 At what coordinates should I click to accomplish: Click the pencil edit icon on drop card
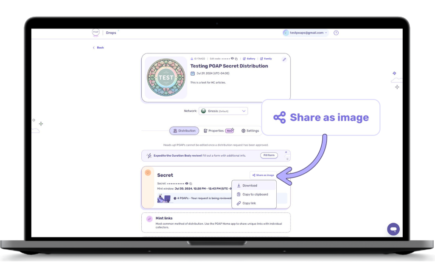[284, 59]
